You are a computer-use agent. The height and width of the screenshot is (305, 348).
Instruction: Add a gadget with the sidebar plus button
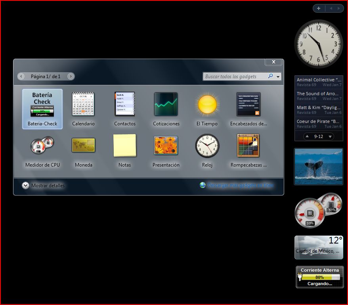(319, 8)
